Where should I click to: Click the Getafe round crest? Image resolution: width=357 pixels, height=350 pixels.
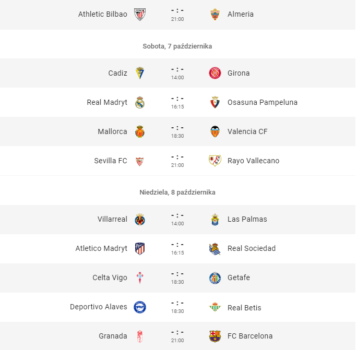click(x=215, y=278)
